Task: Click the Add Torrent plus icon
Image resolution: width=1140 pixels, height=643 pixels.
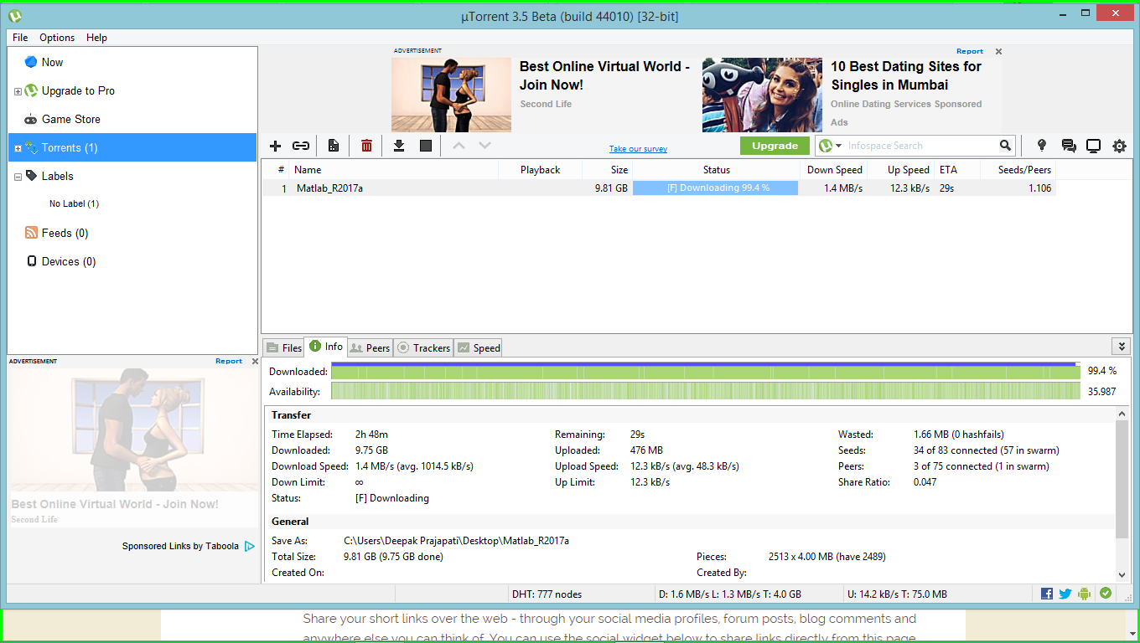Action: coord(275,146)
